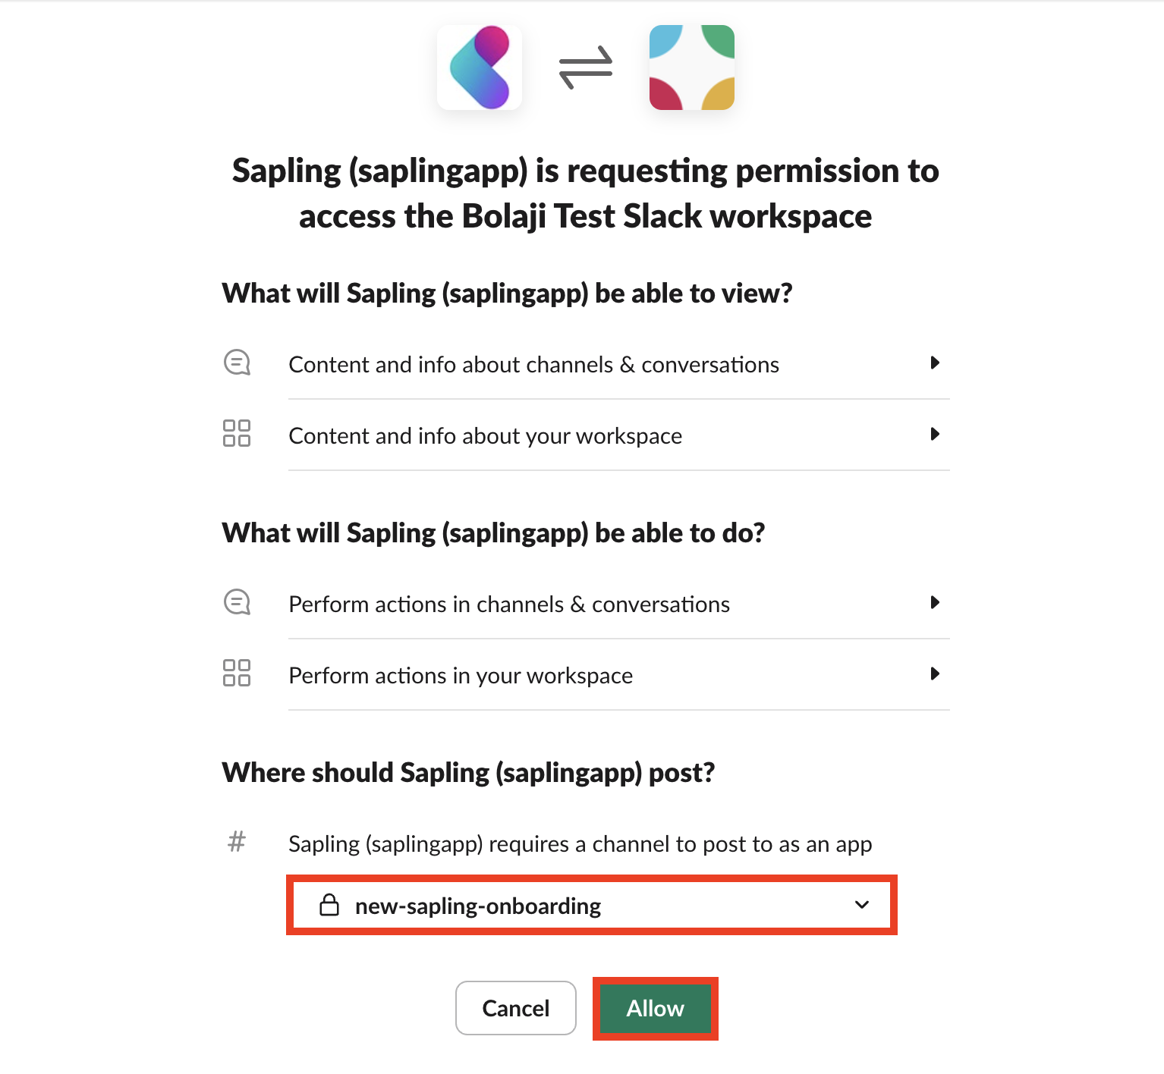Screen dimensions: 1164x1074
Task: Click the Allow button
Action: click(x=655, y=1008)
